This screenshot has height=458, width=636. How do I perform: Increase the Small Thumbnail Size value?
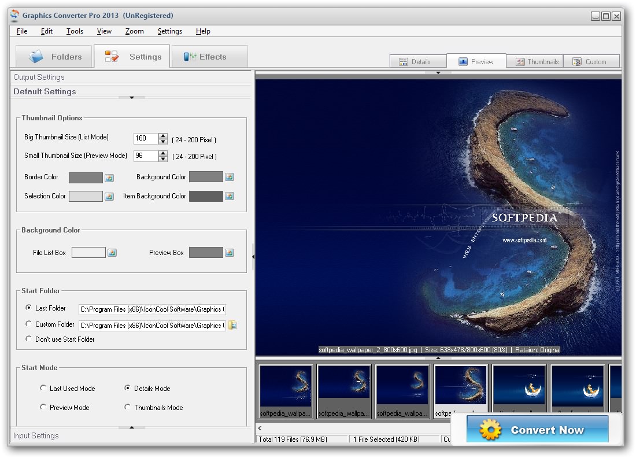[162, 153]
